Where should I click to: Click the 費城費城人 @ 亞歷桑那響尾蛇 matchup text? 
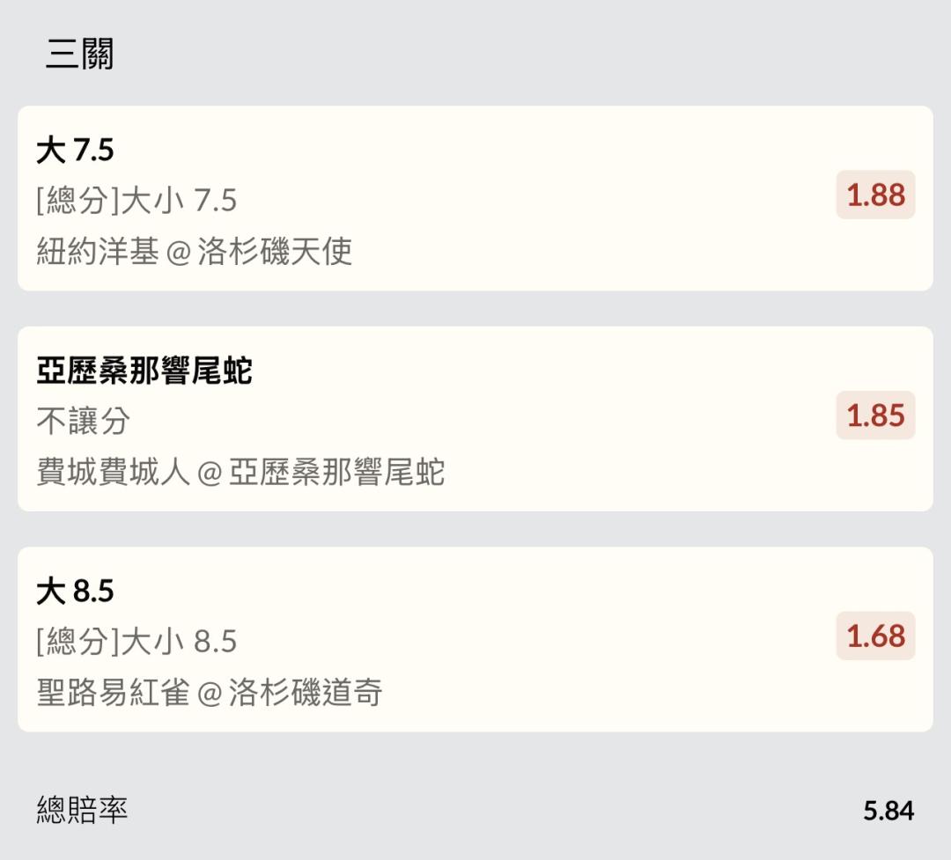coord(240,472)
